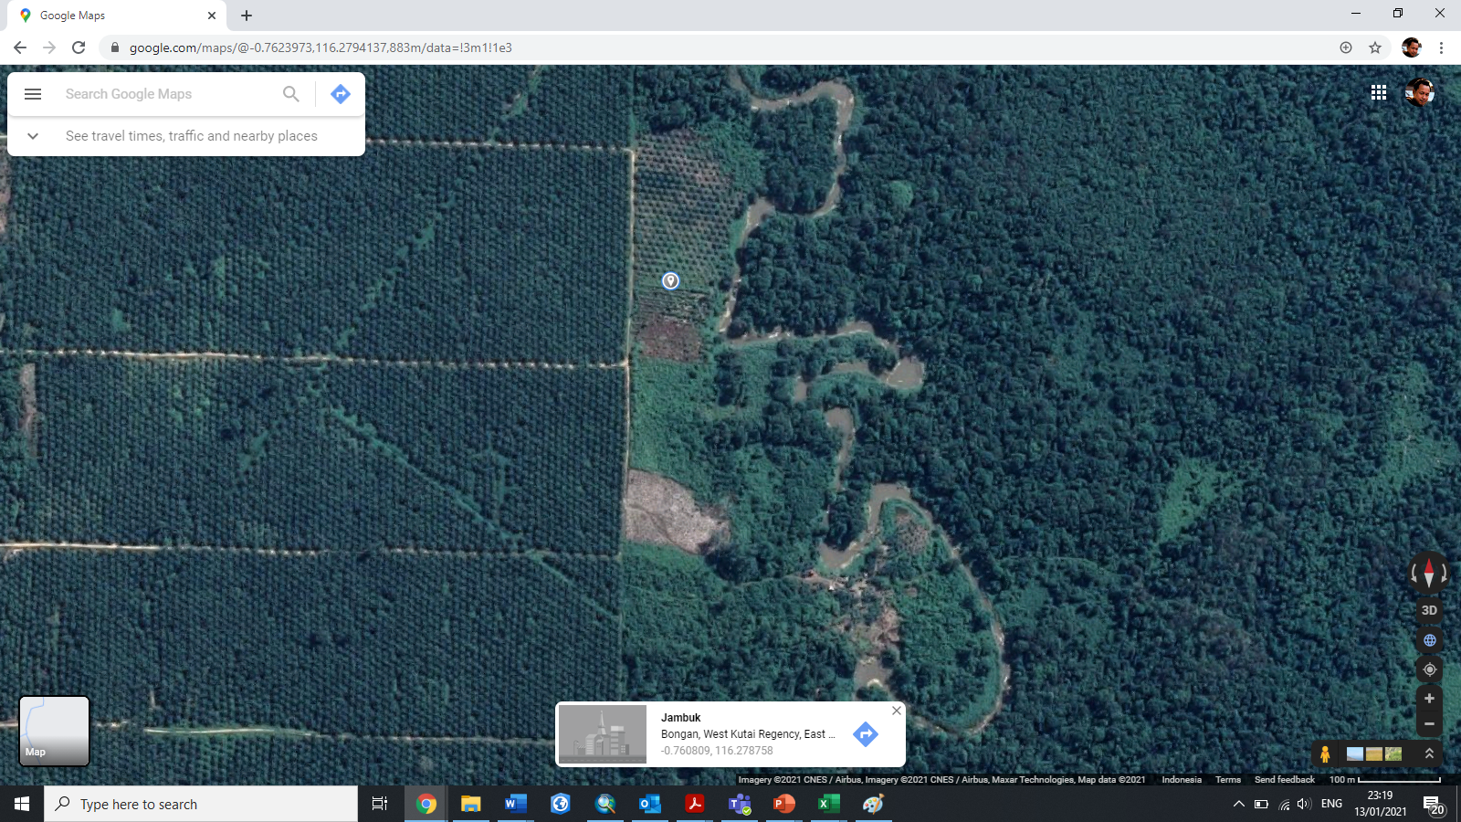Show your location on the map
This screenshot has height=822, width=1461.
[x=1429, y=669]
